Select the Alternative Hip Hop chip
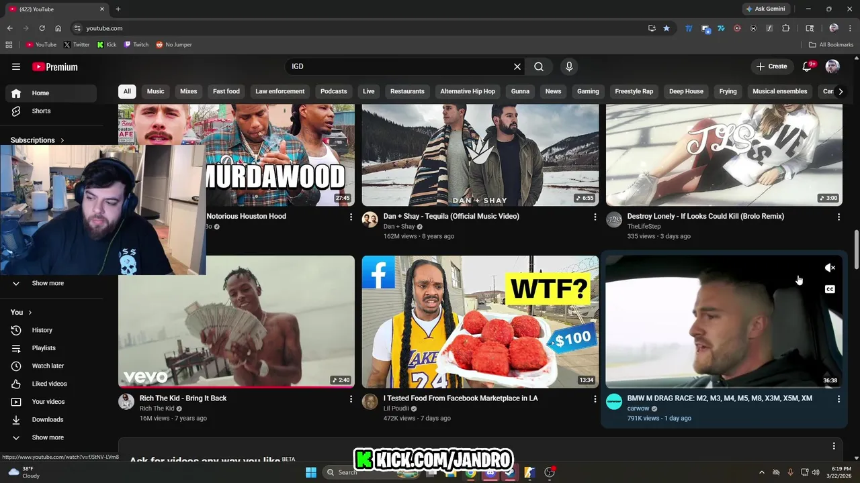 (468, 91)
